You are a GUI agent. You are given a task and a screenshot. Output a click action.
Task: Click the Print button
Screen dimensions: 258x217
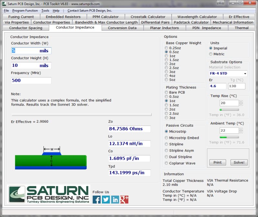(x=217, y=162)
